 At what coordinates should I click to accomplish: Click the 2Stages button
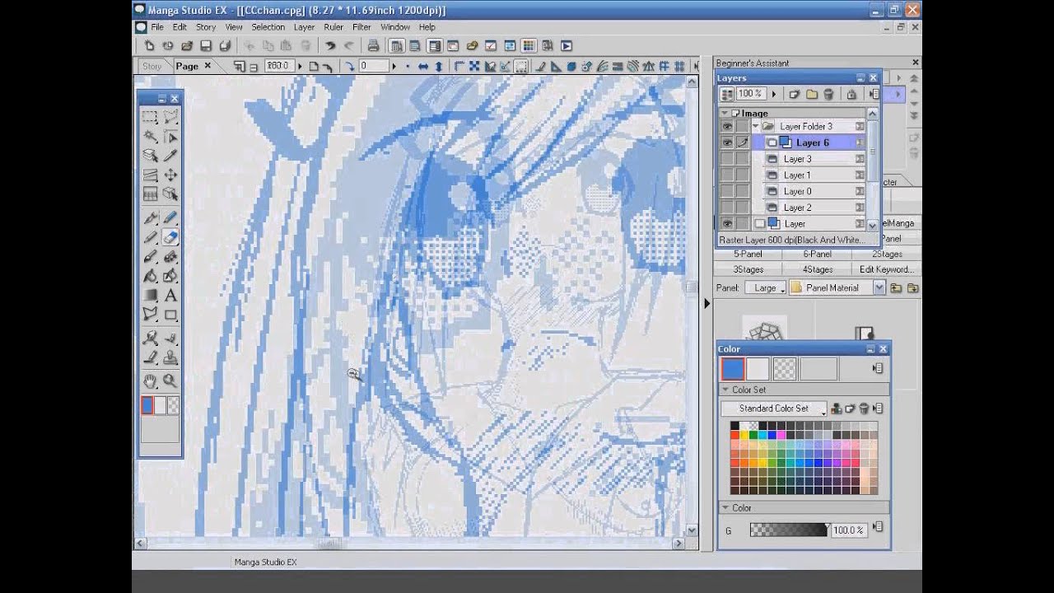(x=887, y=254)
